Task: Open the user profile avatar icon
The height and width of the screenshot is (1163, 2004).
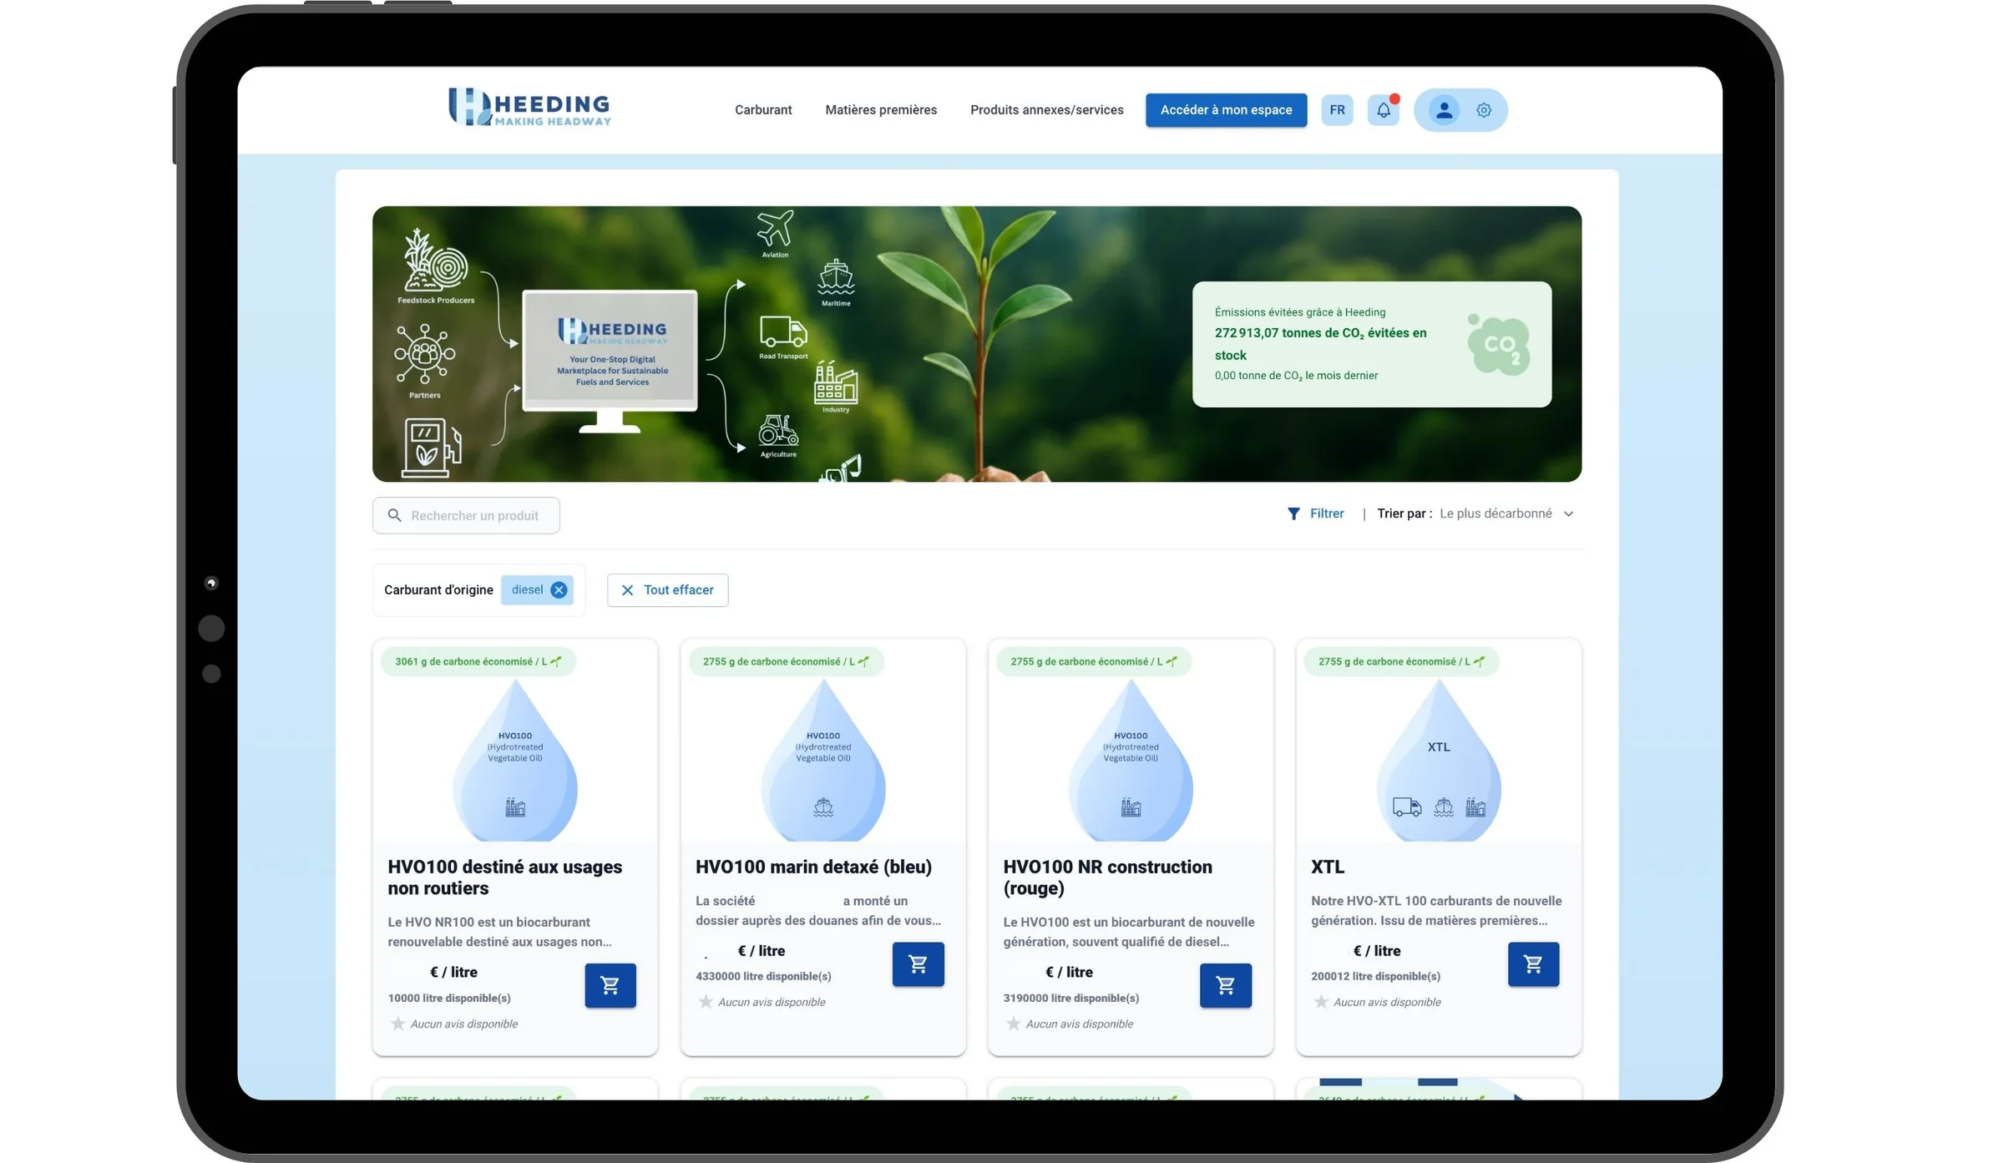Action: click(1444, 109)
